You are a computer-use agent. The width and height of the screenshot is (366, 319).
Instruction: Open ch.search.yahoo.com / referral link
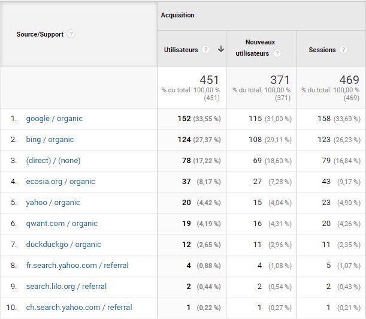coord(79,308)
